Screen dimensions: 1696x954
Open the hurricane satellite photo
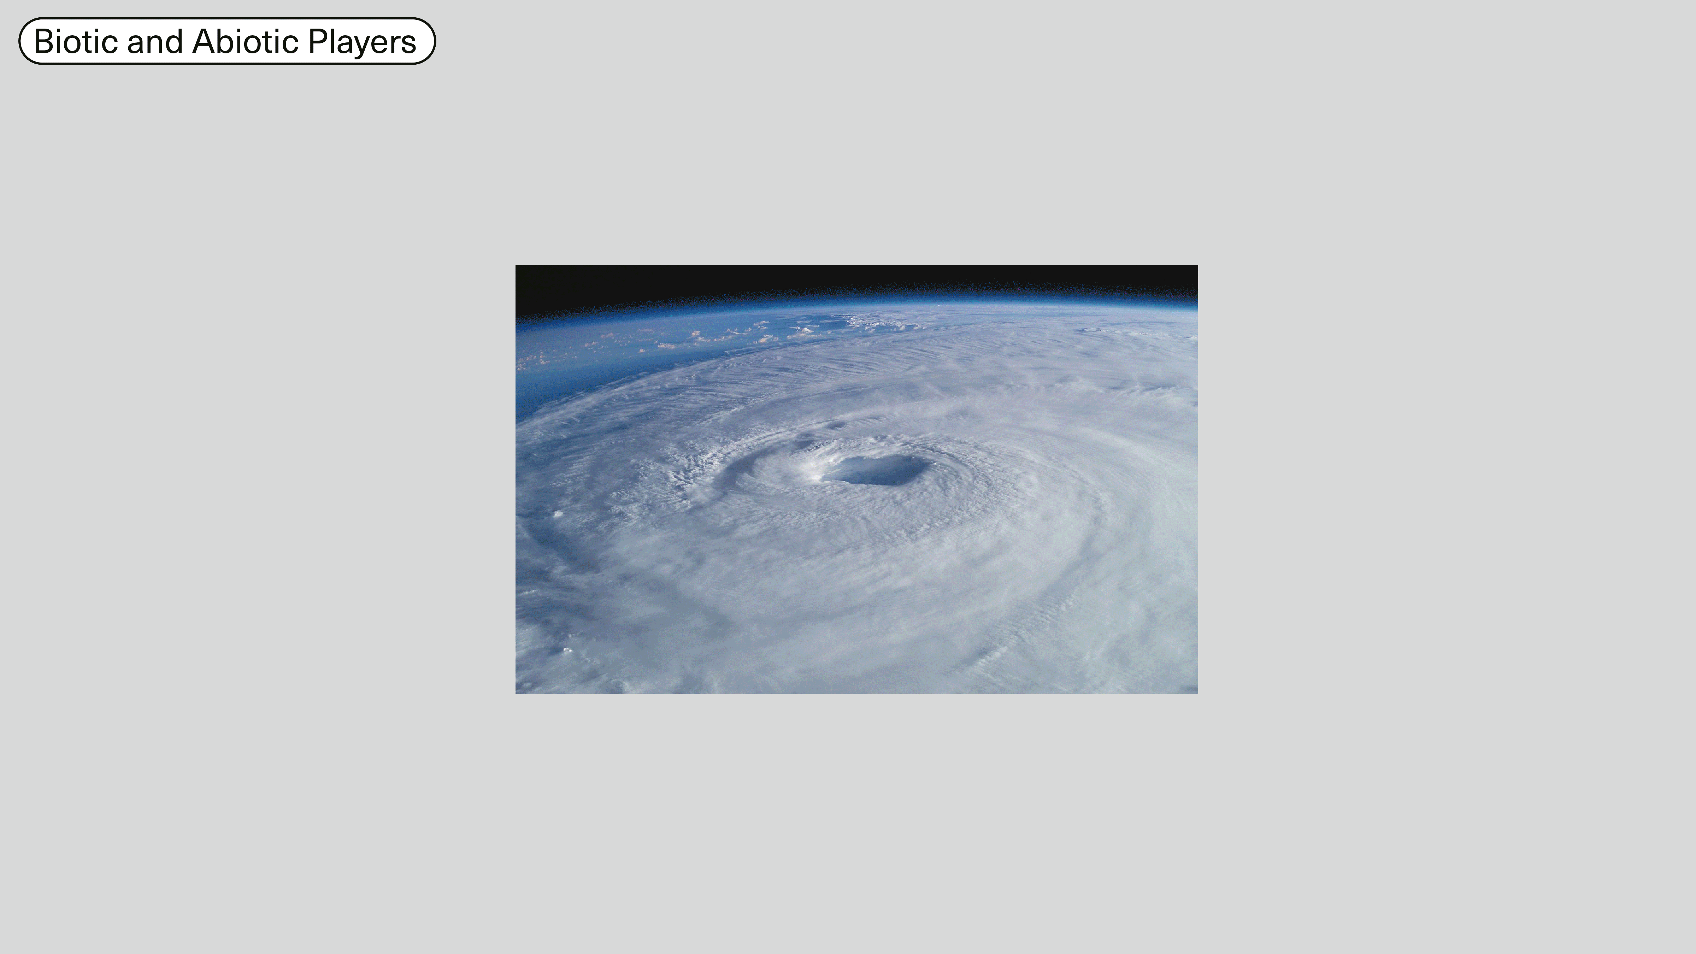[x=856, y=479]
